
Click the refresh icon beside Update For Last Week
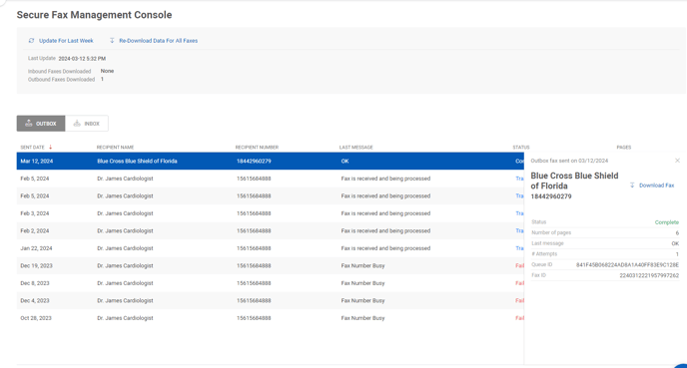coord(31,41)
